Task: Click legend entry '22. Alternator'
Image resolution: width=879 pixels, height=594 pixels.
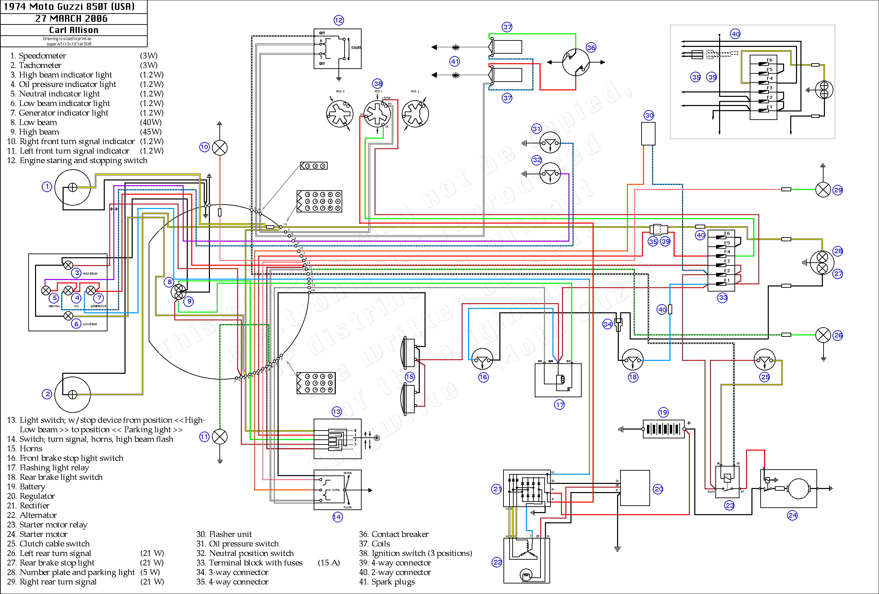Action: click(x=32, y=516)
